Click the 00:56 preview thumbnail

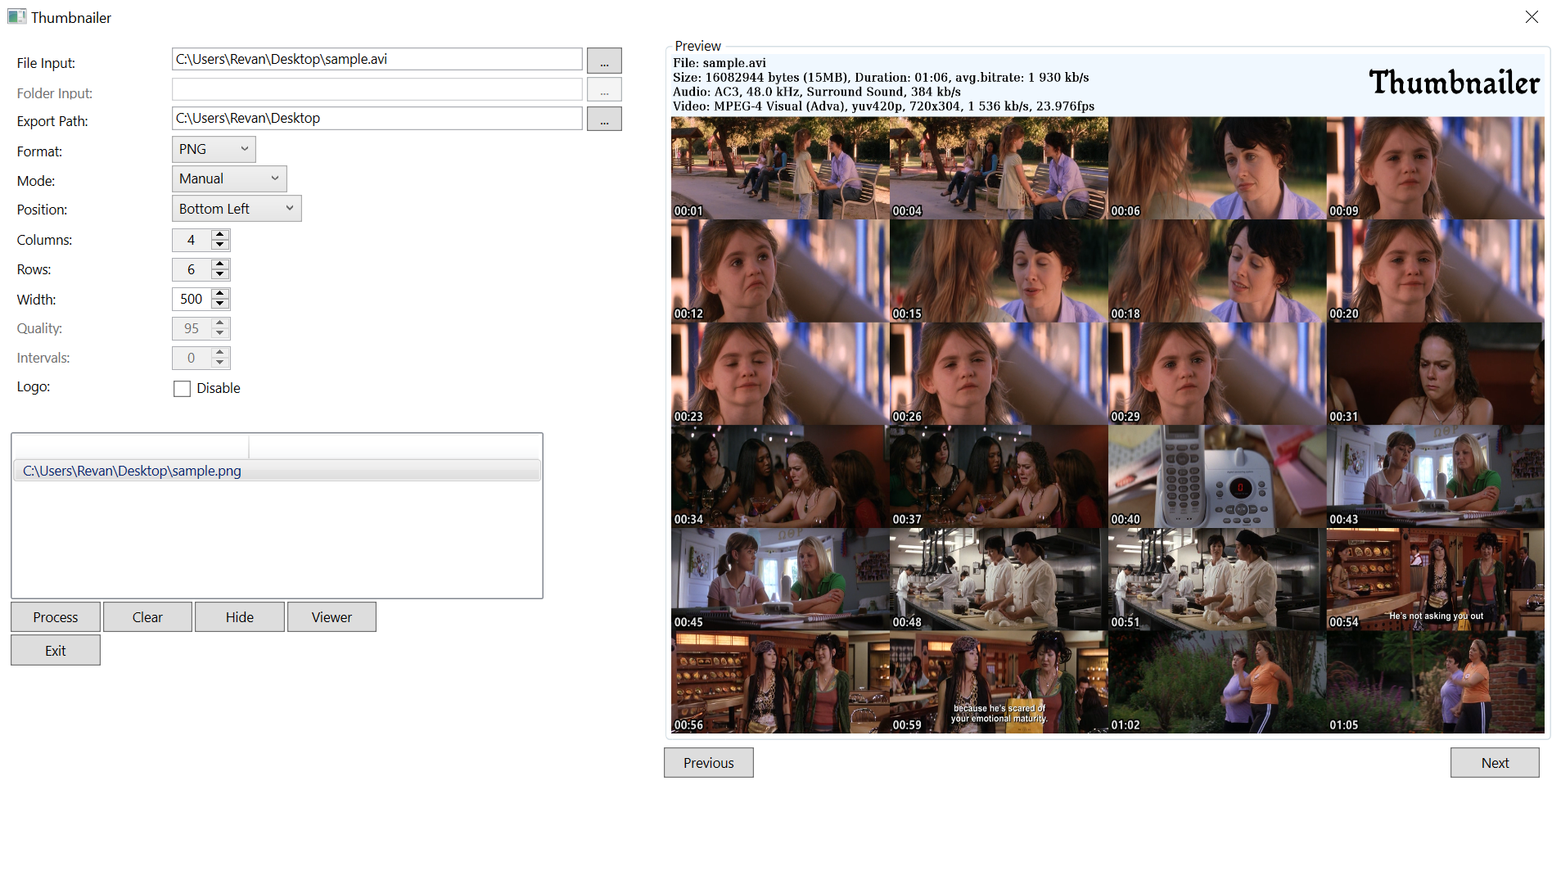coord(780,682)
